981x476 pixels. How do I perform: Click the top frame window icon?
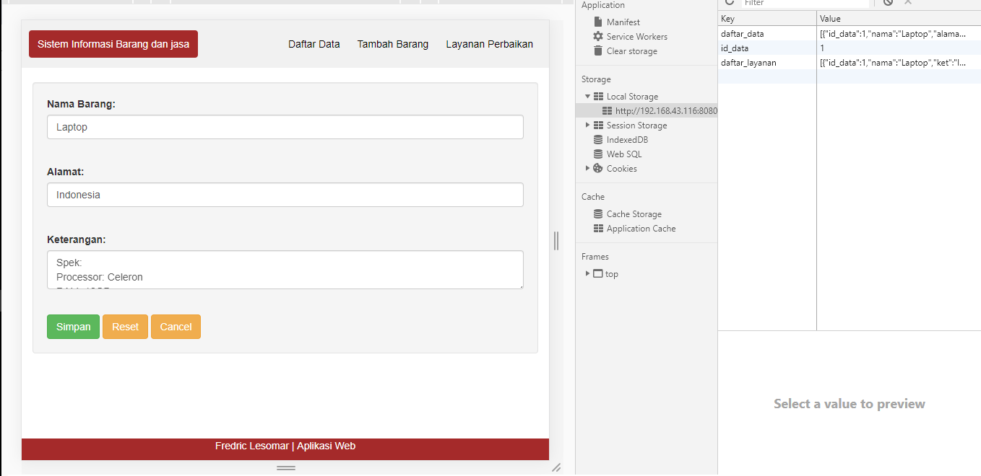[x=598, y=273]
